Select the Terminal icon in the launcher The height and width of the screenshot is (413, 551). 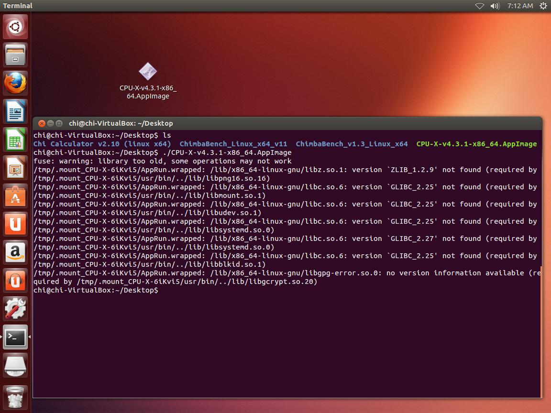point(15,337)
